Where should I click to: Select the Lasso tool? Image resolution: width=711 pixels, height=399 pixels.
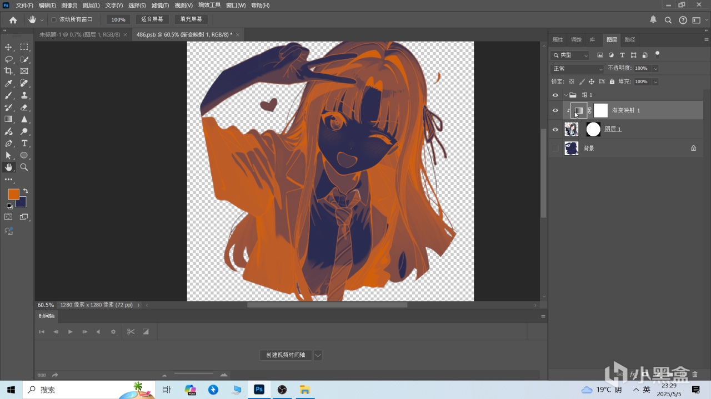pyautogui.click(x=8, y=59)
